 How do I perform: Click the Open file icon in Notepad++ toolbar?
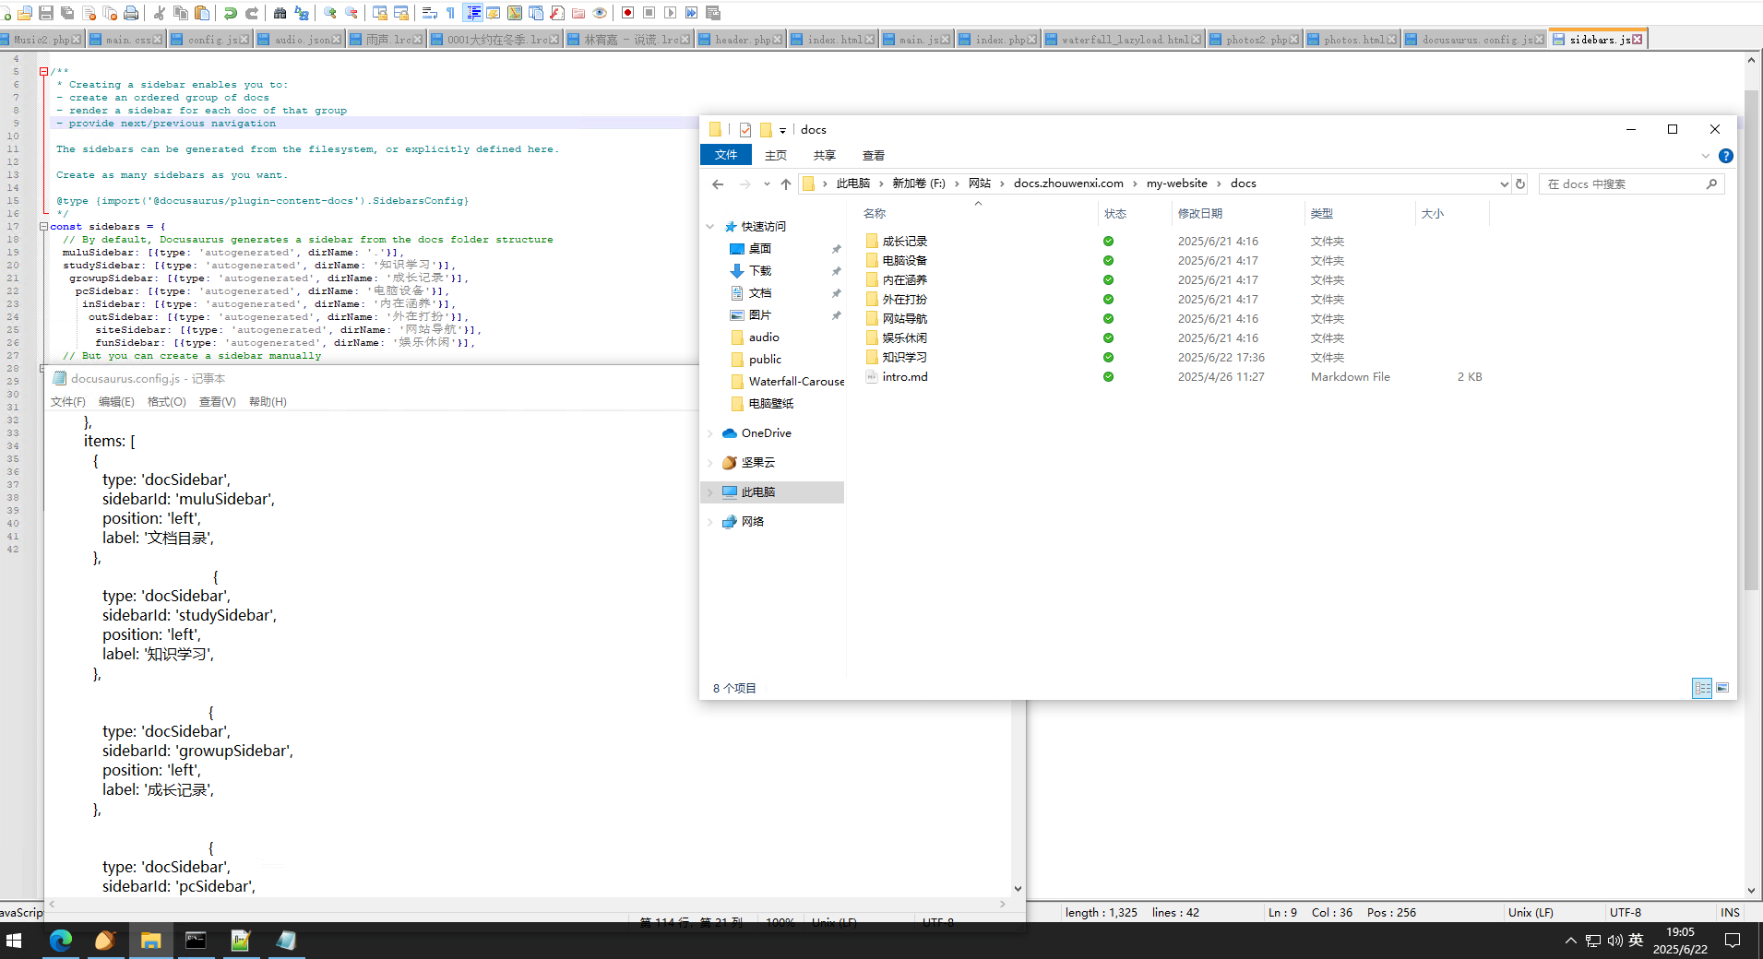click(x=25, y=13)
